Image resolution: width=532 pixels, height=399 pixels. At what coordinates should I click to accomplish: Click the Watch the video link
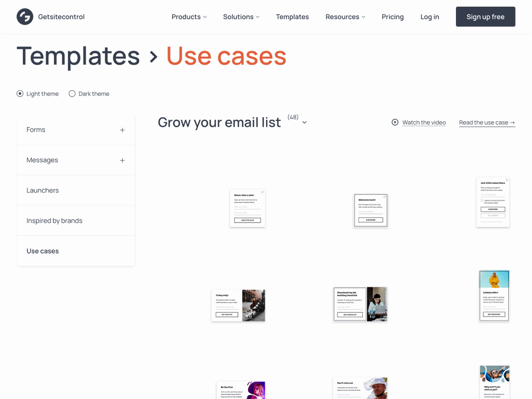pos(423,122)
